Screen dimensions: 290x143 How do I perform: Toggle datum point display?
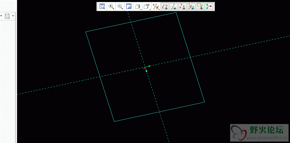tap(182, 7)
